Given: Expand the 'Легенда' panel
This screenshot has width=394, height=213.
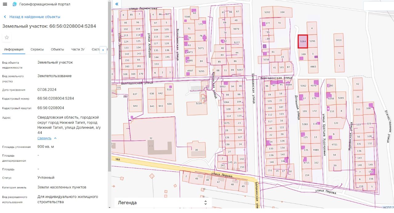Looking at the screenshot, I should 163,203.
